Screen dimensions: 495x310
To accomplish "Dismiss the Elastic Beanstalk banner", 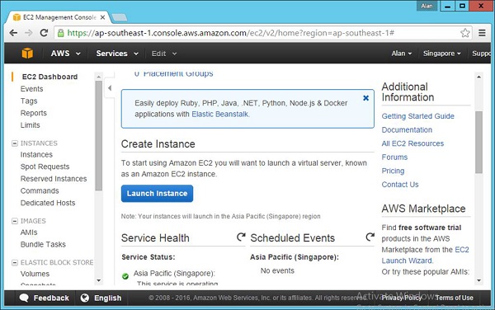I will point(365,98).
